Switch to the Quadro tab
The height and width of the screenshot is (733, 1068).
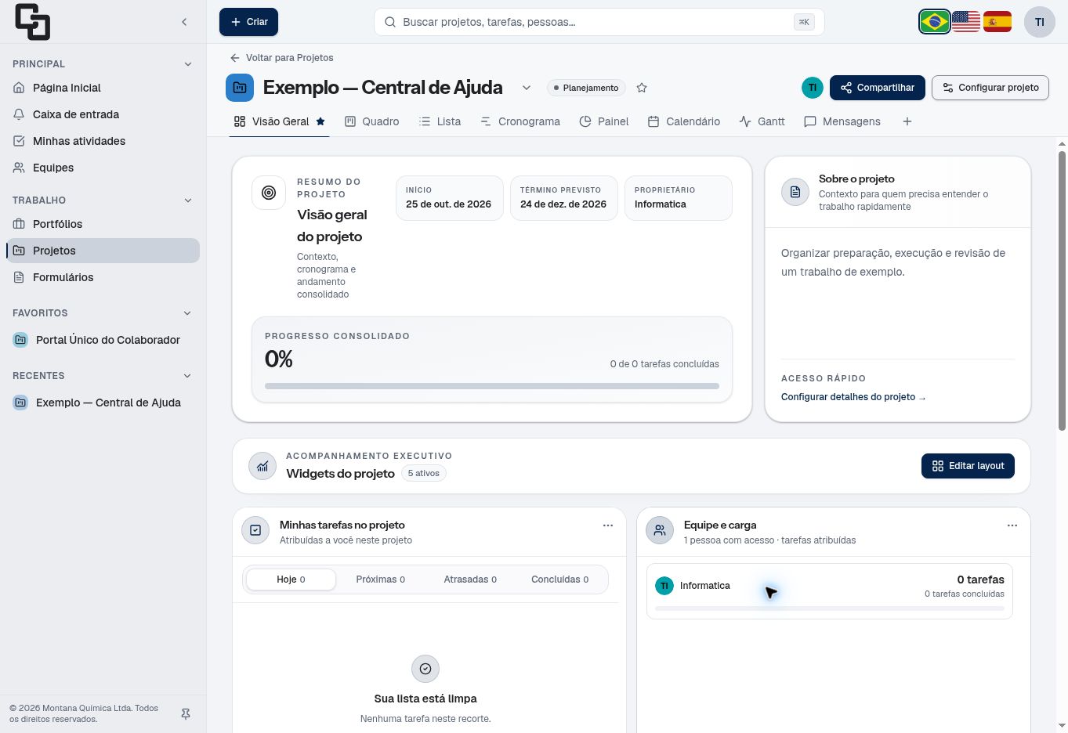(x=372, y=121)
